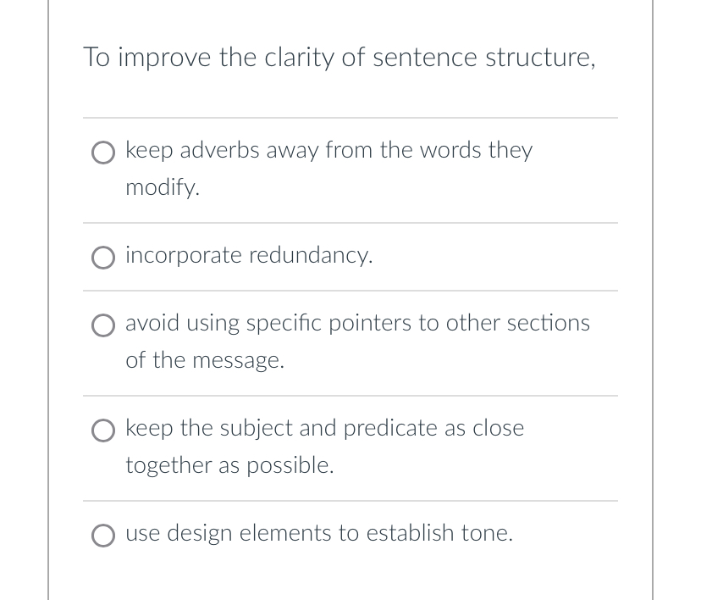Viewport: 701px width, 600px height.
Task: Click the word 'modify' in the first option
Action: click(159, 187)
